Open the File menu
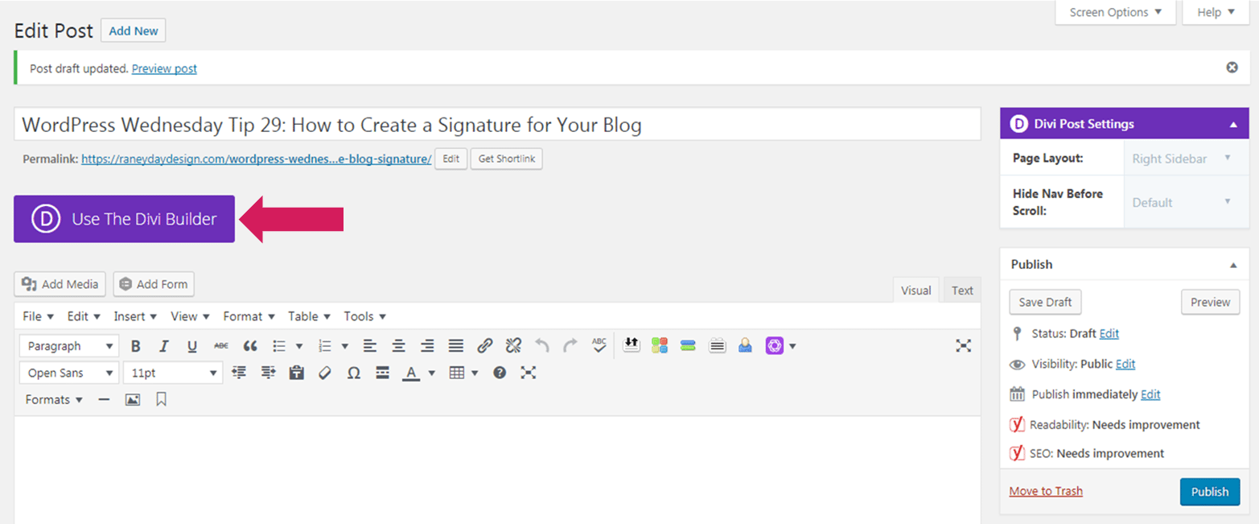This screenshot has height=524, width=1259. 38,316
